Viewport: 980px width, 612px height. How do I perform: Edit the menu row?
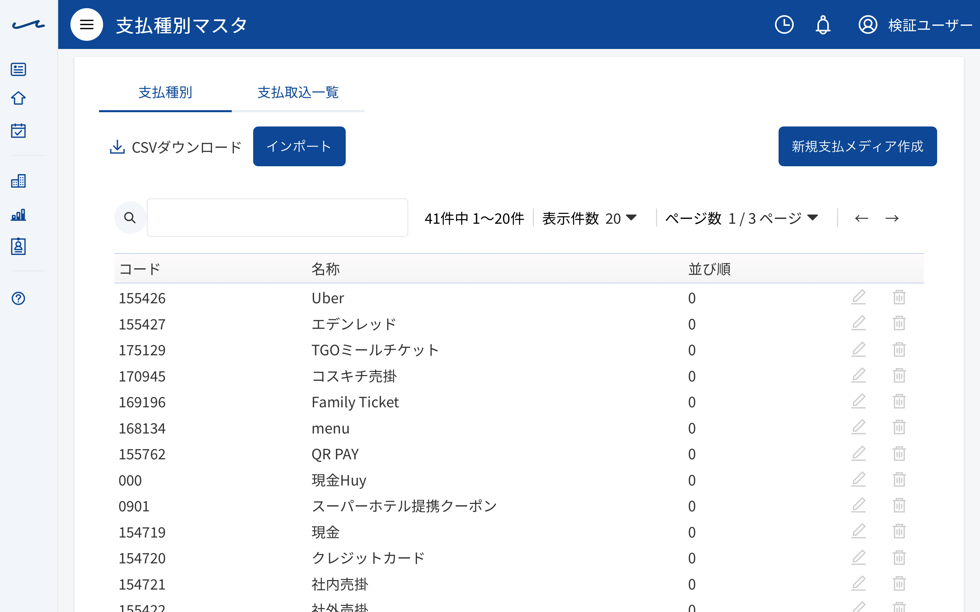859,427
